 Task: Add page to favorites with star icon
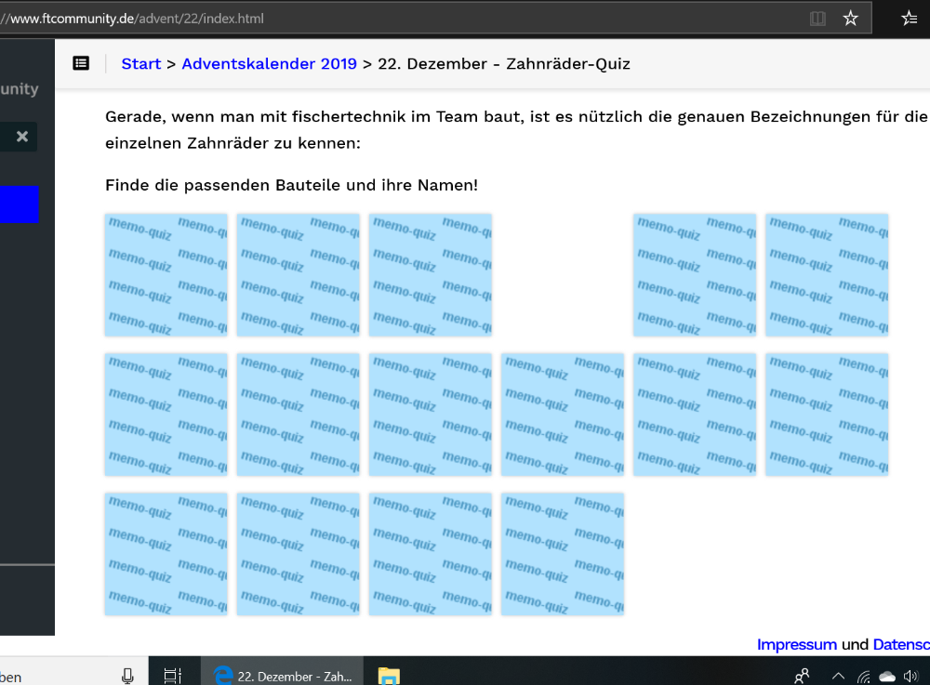pyautogui.click(x=851, y=19)
